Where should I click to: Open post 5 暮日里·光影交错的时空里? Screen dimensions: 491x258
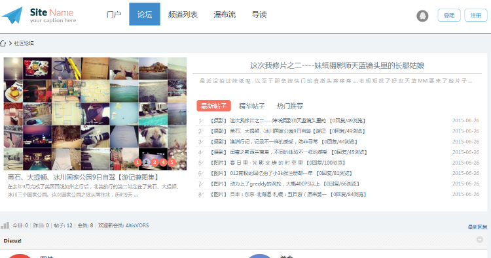pyautogui.click(x=266, y=163)
